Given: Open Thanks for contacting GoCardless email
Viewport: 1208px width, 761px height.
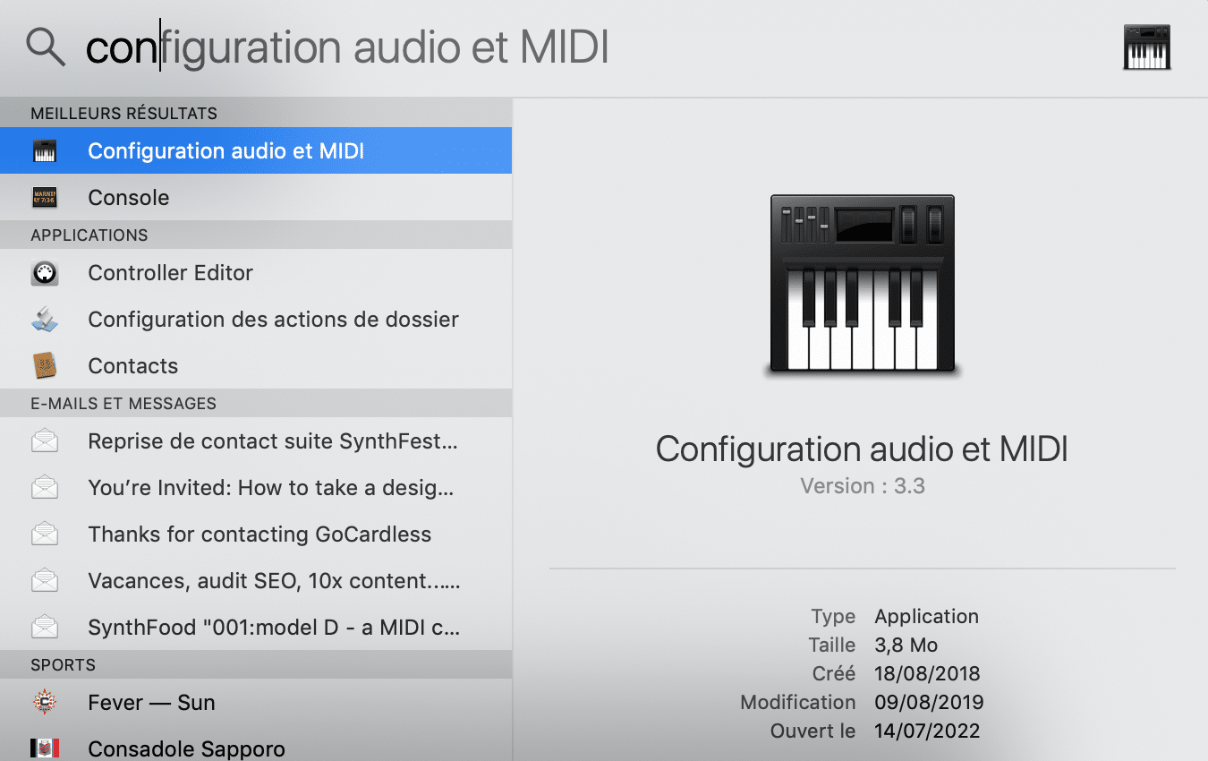Looking at the screenshot, I should tap(256, 534).
